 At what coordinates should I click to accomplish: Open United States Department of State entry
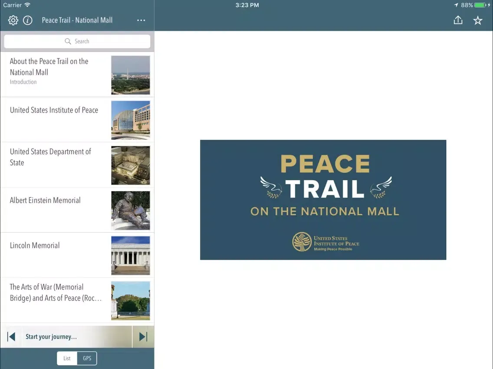pyautogui.click(x=77, y=165)
